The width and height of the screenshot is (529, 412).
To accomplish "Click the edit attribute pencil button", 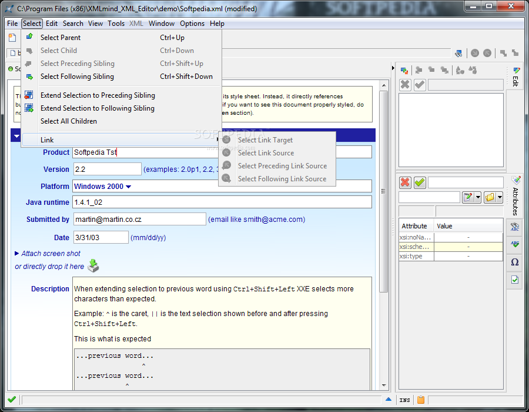I will pos(468,197).
